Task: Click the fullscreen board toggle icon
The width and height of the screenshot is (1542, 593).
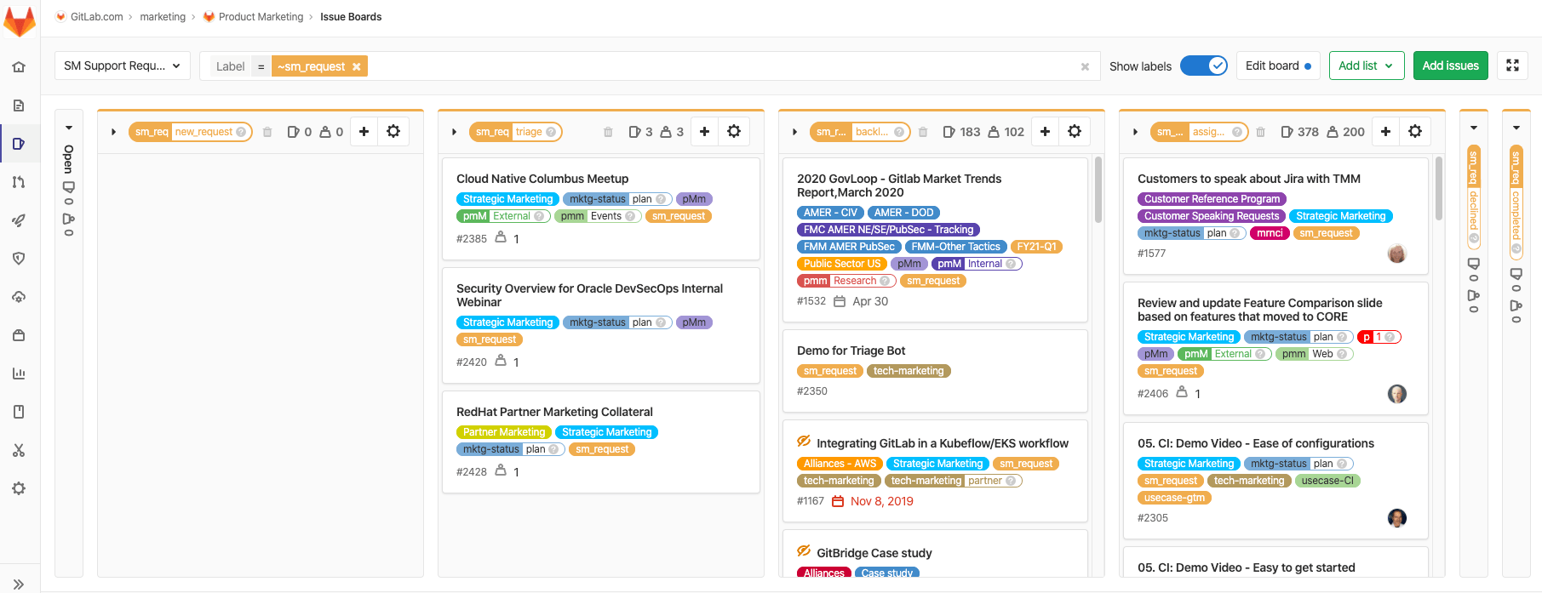Action: (x=1512, y=66)
